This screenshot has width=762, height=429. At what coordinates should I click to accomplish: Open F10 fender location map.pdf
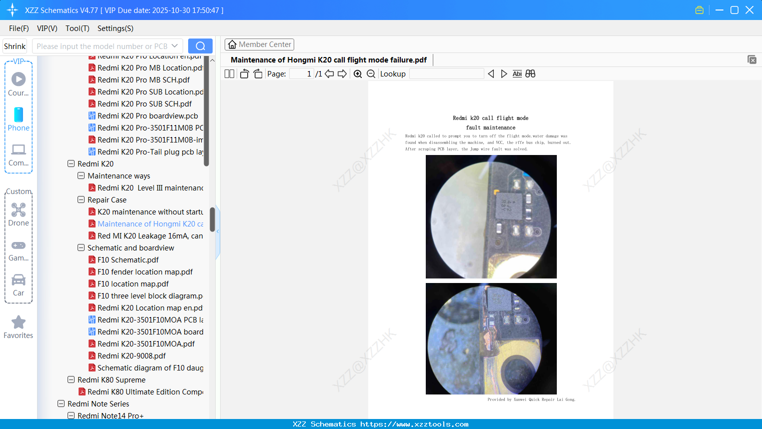[145, 272]
